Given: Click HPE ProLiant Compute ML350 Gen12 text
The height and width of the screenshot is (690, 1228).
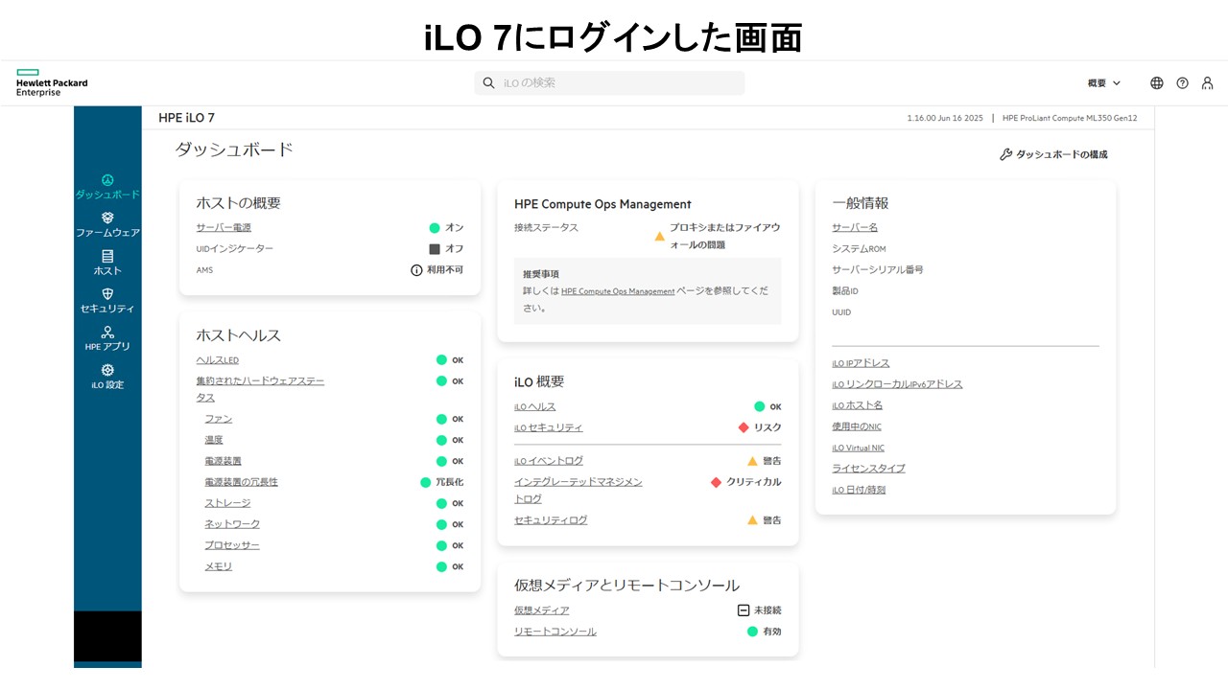Looking at the screenshot, I should 1070,118.
